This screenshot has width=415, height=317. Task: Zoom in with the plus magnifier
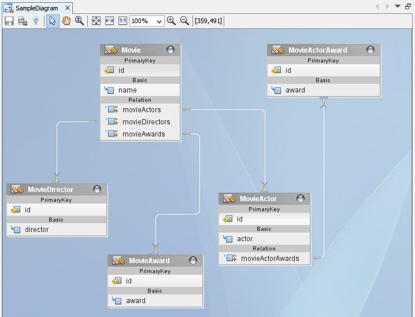(171, 21)
